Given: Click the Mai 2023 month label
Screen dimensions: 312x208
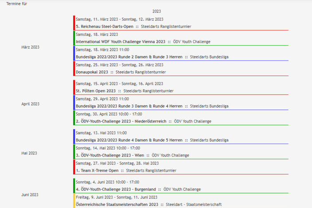Looking at the screenshot, I should tap(29, 153).
